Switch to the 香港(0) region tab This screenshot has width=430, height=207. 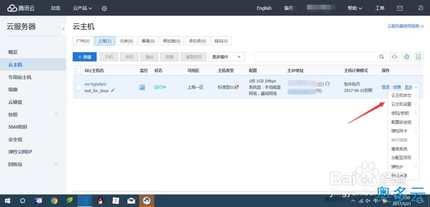pos(148,41)
